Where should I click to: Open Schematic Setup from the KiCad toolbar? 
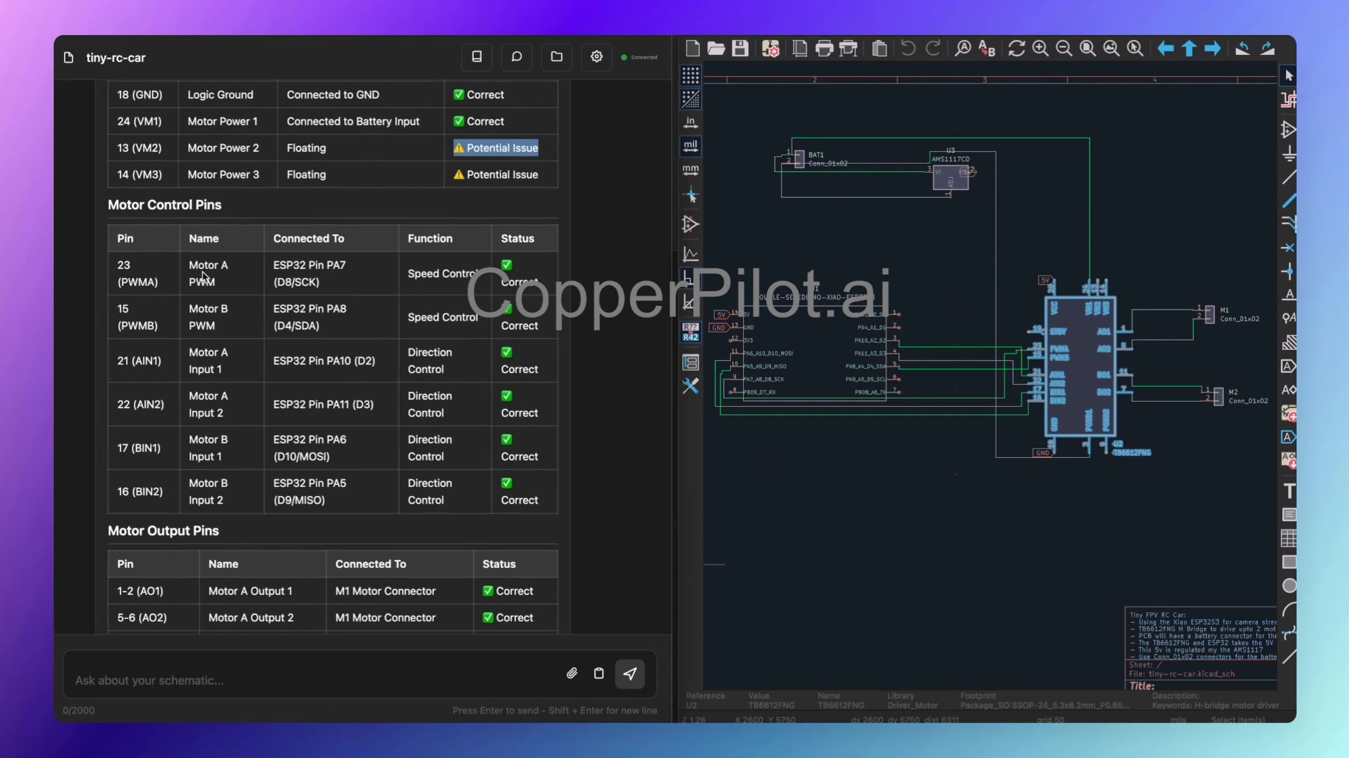770,49
